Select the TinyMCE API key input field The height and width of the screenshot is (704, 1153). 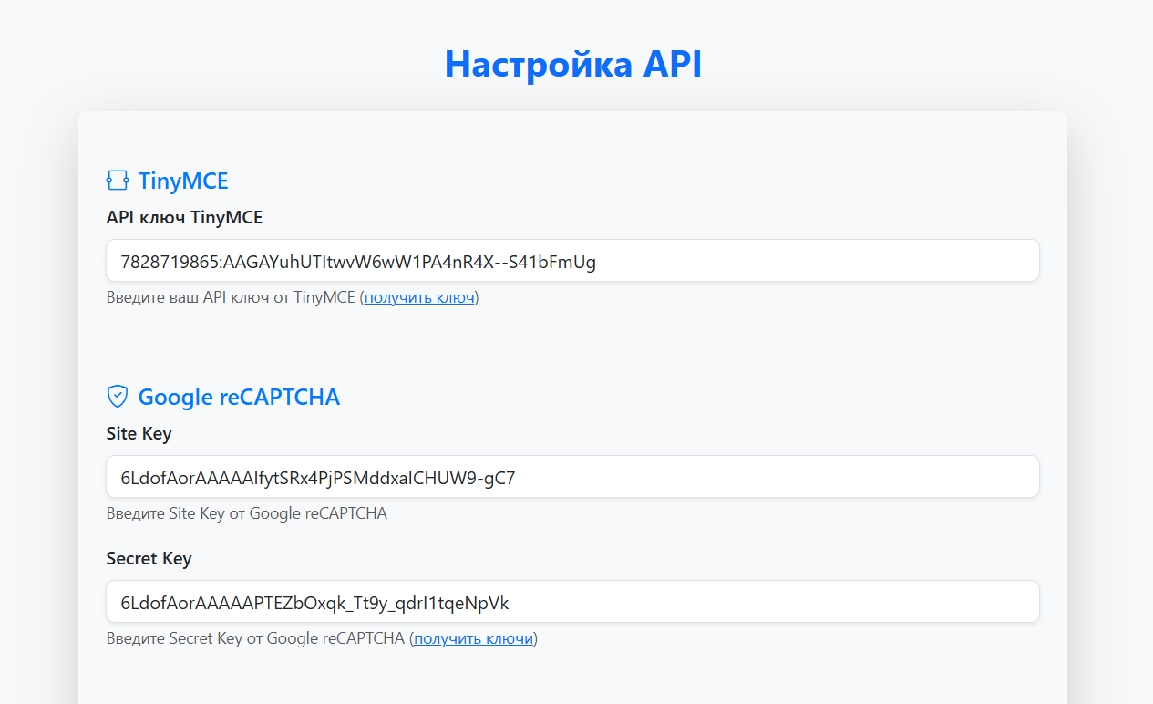[572, 260]
